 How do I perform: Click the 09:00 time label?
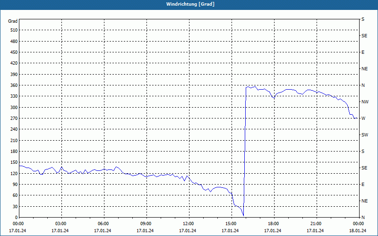point(146,224)
